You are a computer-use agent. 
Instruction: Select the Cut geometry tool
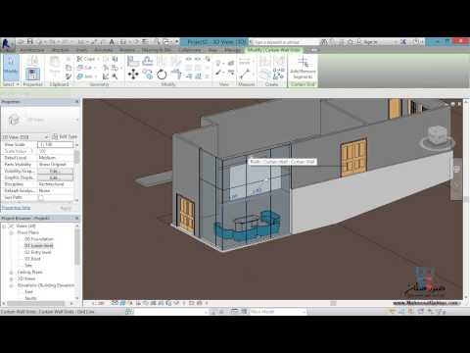point(85,68)
